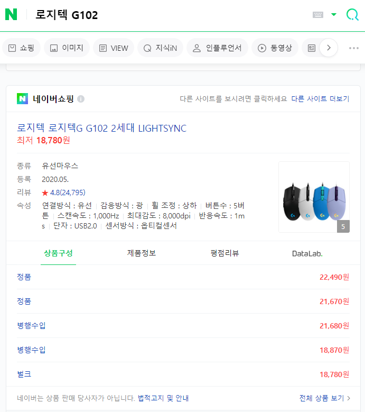The width and height of the screenshot is (365, 412).
Task: Click the red star rating icon
Action: [x=45, y=193]
